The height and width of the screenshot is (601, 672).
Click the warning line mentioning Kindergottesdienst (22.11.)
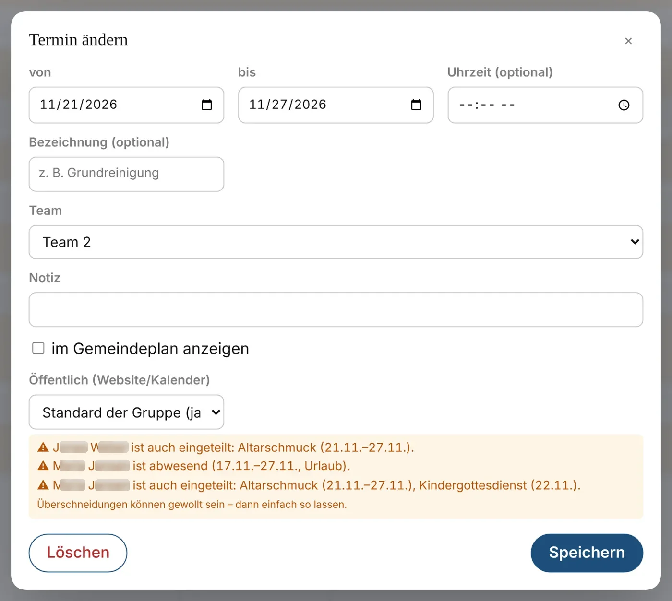[309, 485]
